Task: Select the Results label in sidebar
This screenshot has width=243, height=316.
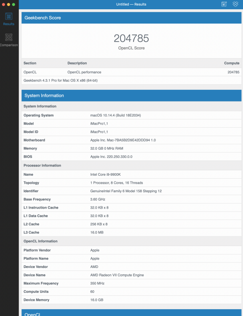Action: 9,24
